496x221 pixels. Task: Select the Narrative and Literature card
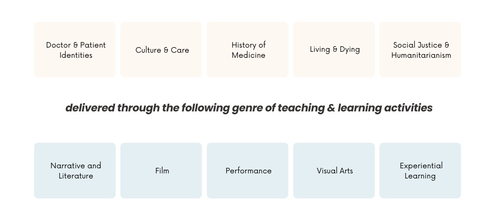pos(75,171)
